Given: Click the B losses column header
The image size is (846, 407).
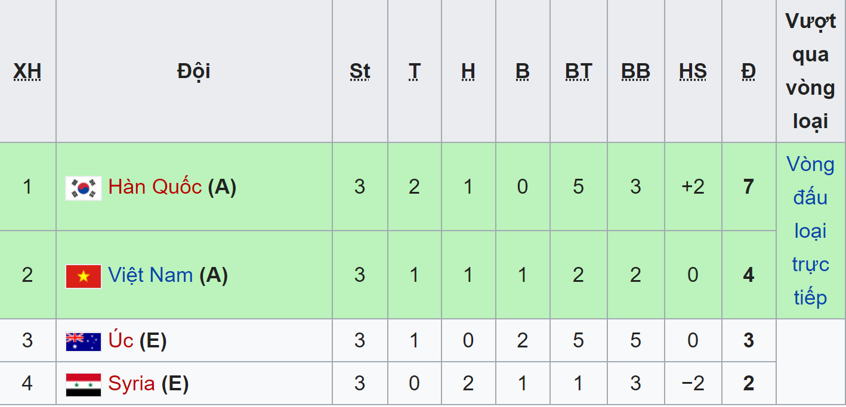Looking at the screenshot, I should [x=523, y=72].
